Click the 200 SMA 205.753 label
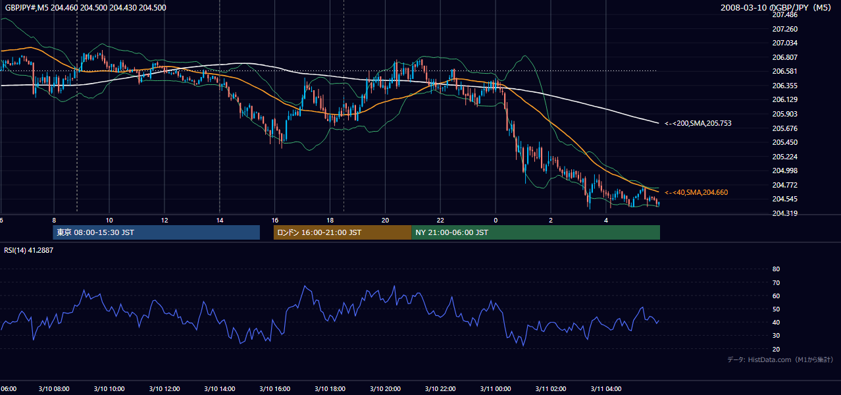The image size is (841, 395). 698,123
